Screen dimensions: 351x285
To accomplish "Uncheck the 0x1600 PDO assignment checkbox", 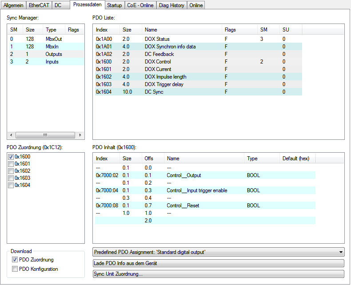I will 11,157.
